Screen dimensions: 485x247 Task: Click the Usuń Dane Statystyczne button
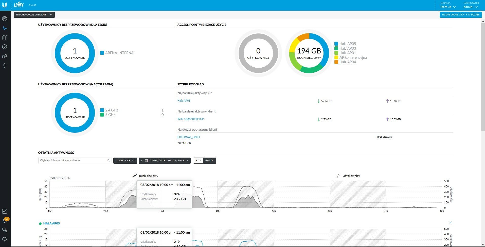pyautogui.click(x=461, y=15)
